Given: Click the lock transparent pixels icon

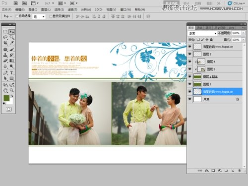Looking at the screenshot, I should 198,40.
